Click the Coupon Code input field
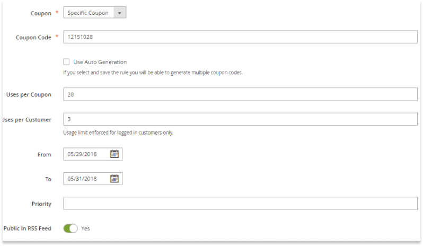 point(240,37)
